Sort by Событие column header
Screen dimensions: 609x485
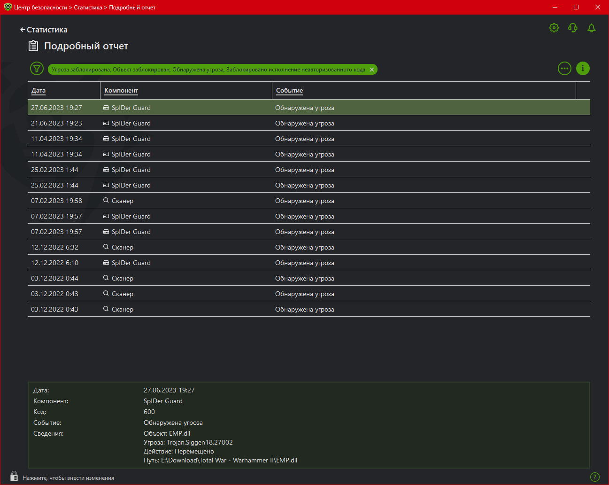pyautogui.click(x=289, y=90)
